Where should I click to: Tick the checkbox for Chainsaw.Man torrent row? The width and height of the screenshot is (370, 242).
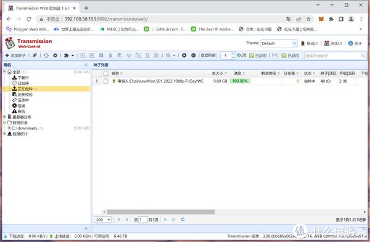tap(105, 81)
